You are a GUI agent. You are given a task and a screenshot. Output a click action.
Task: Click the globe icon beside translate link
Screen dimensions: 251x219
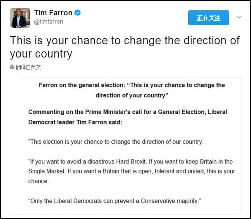12,67
